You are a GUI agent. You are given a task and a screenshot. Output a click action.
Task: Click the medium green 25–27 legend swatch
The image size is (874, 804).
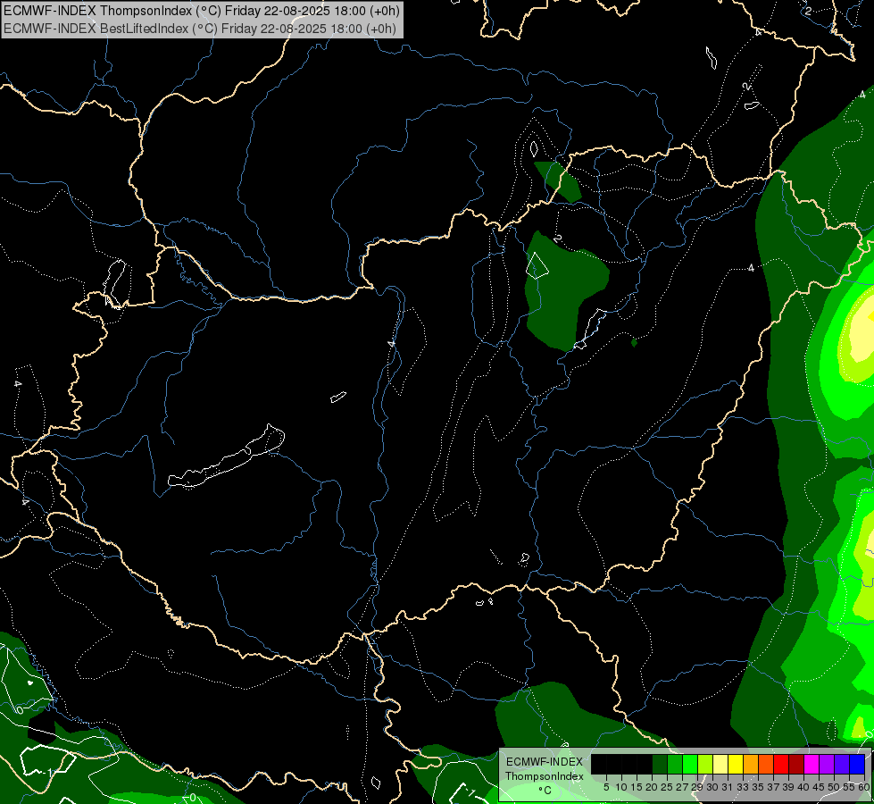tap(675, 764)
